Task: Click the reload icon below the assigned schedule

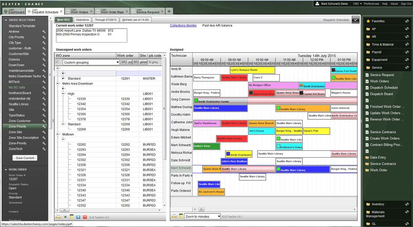Action: [x=174, y=217]
